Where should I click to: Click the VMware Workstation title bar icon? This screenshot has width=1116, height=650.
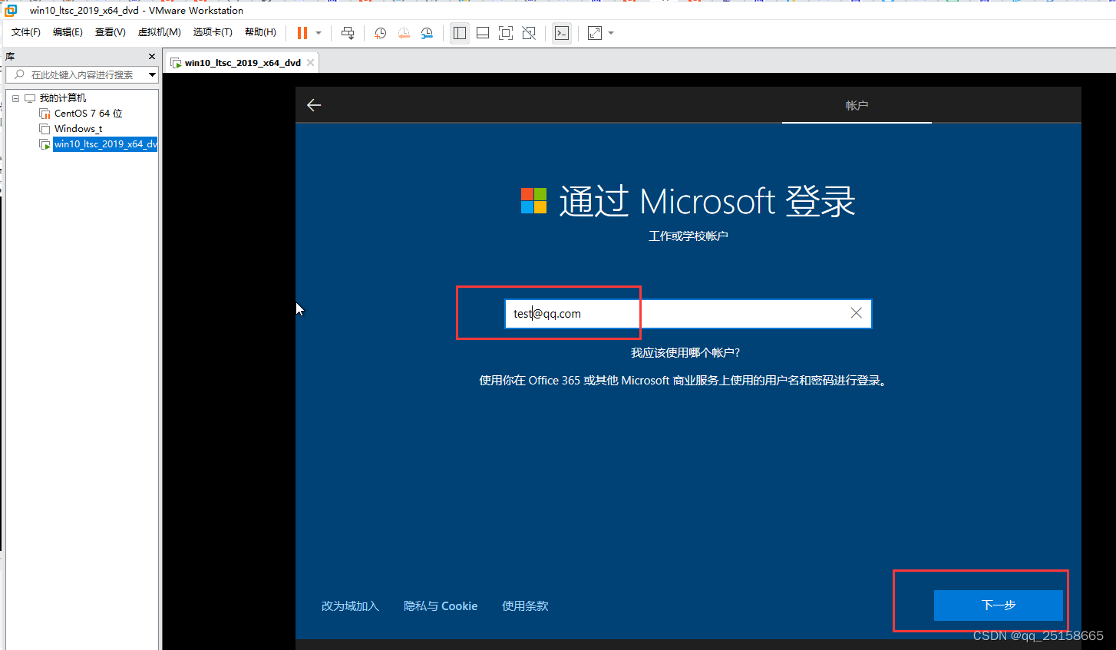point(11,10)
